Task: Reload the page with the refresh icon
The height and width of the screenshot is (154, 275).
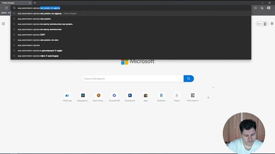Action: tap(6, 8)
